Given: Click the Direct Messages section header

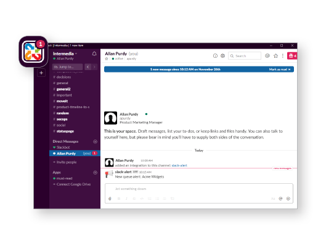Looking at the screenshot, I should pos(65,141).
